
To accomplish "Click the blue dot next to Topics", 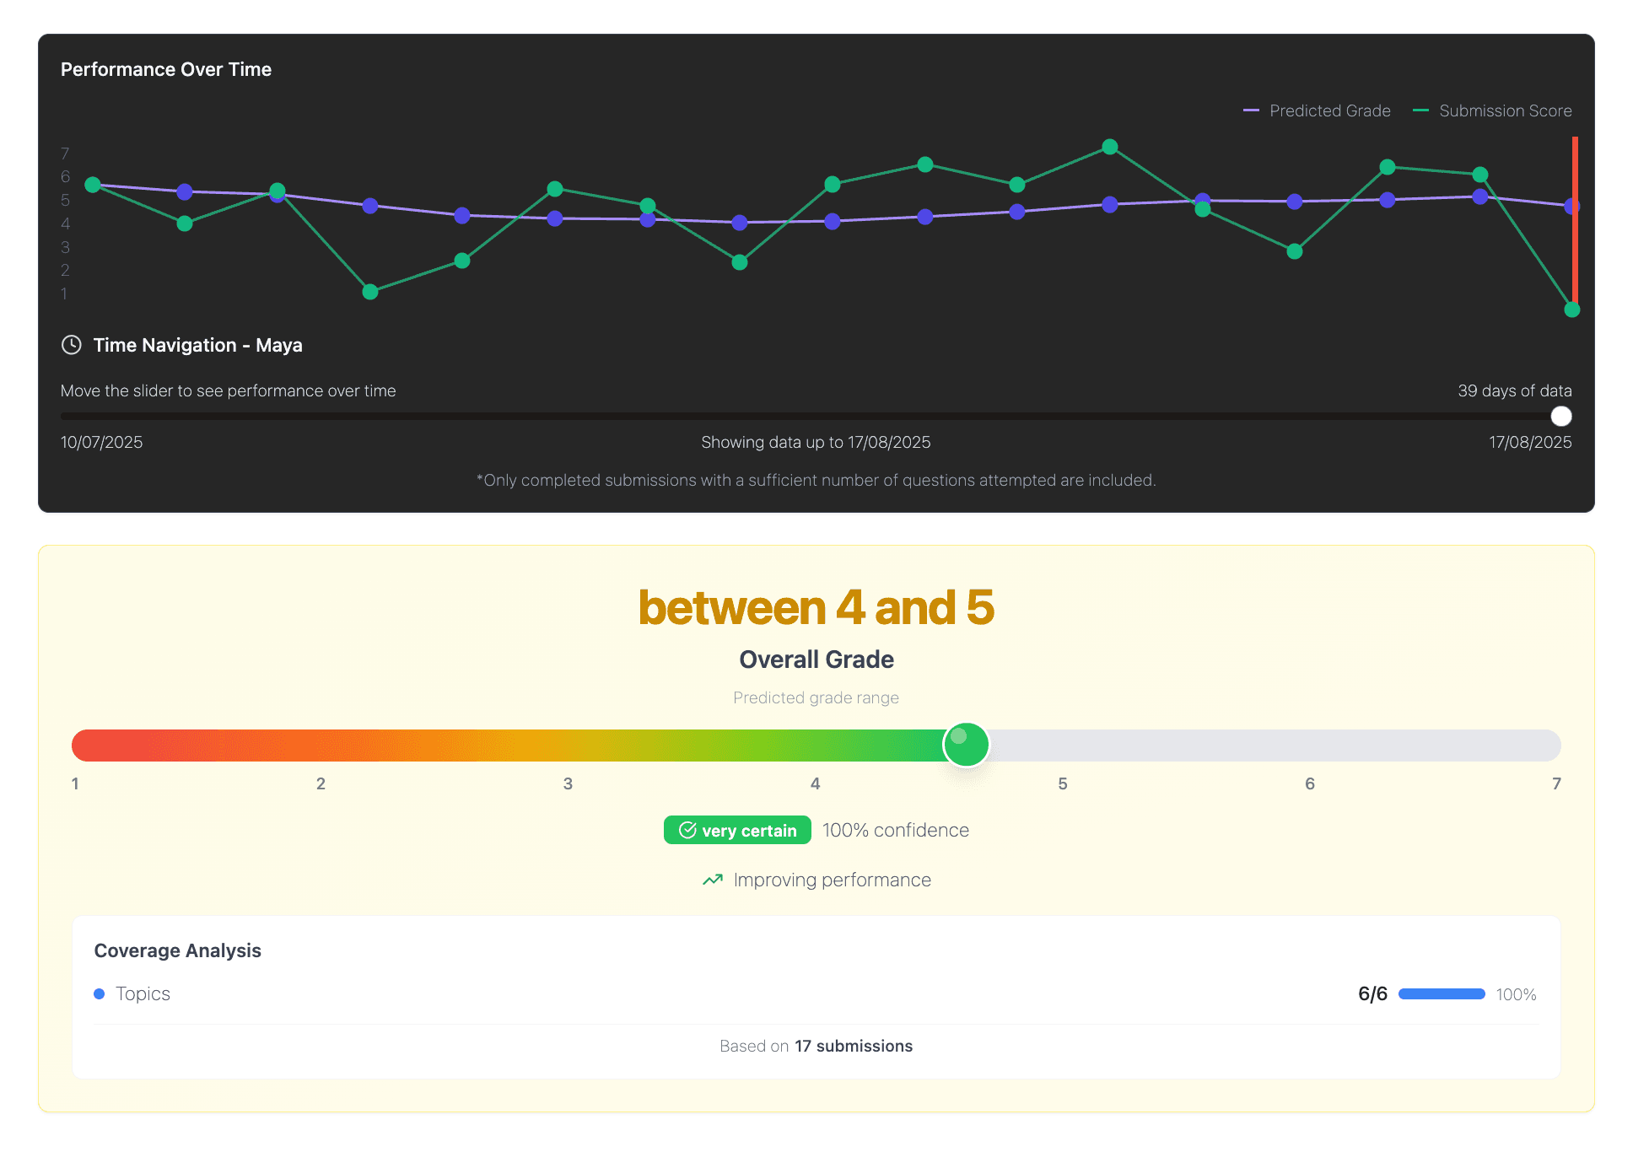I will click(x=100, y=993).
